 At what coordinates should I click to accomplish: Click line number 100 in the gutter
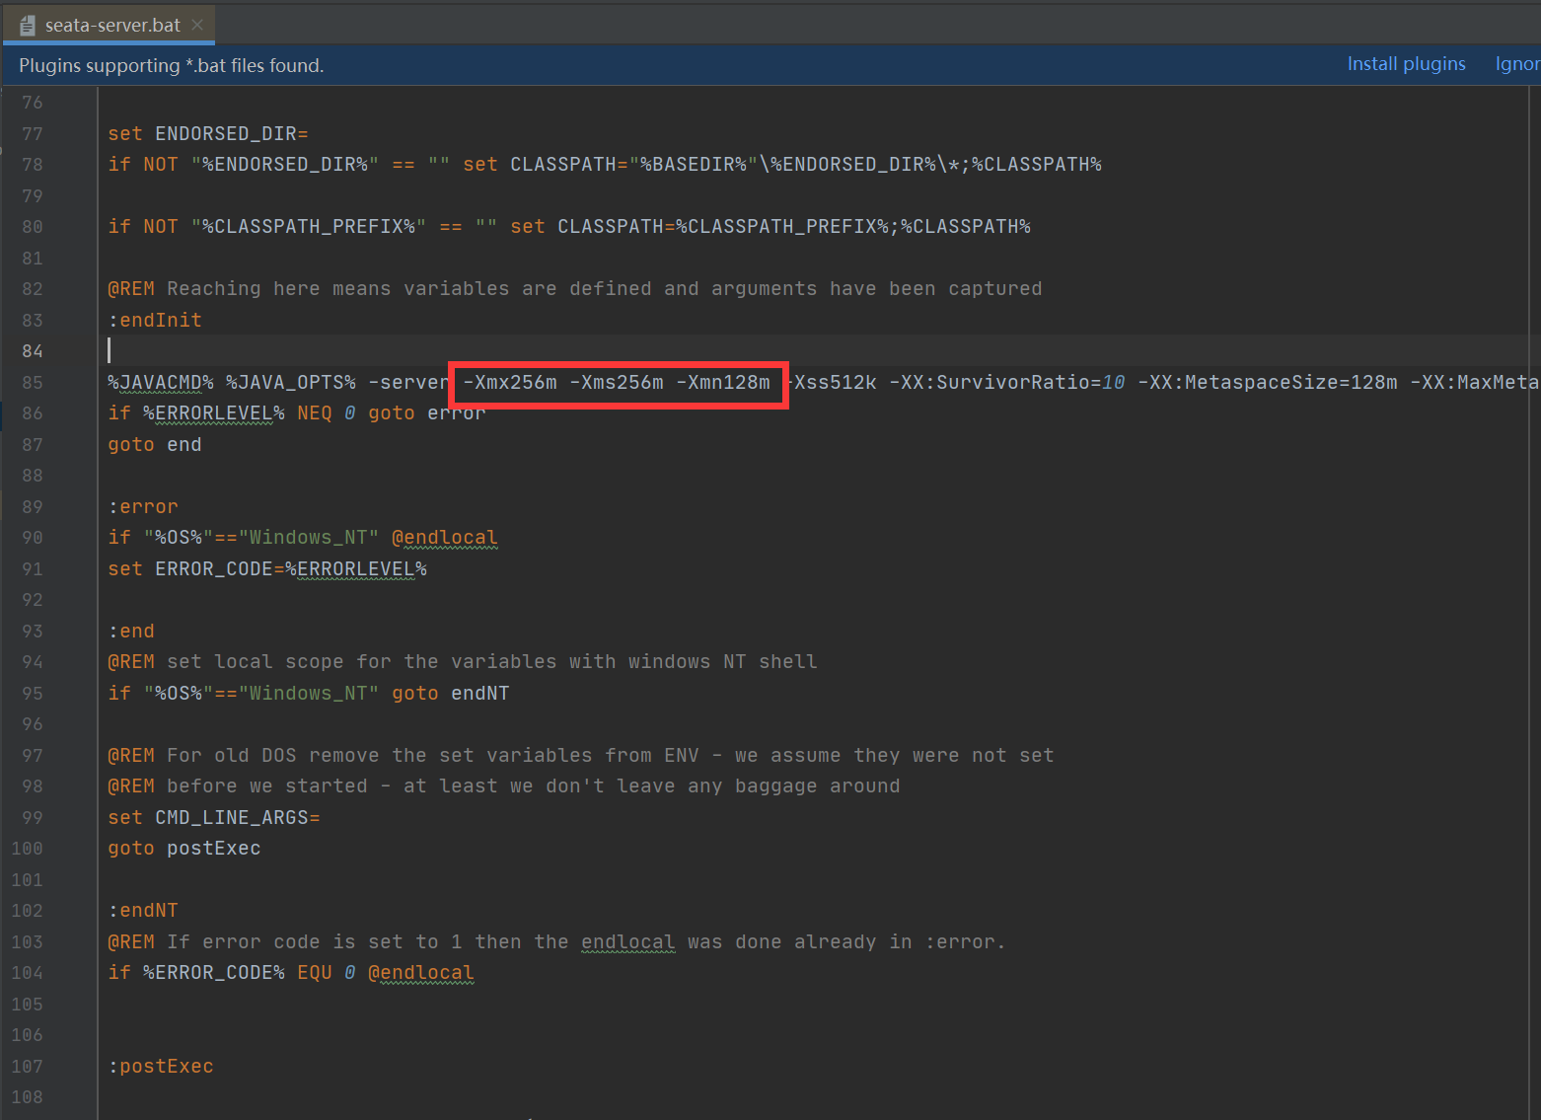coord(28,849)
